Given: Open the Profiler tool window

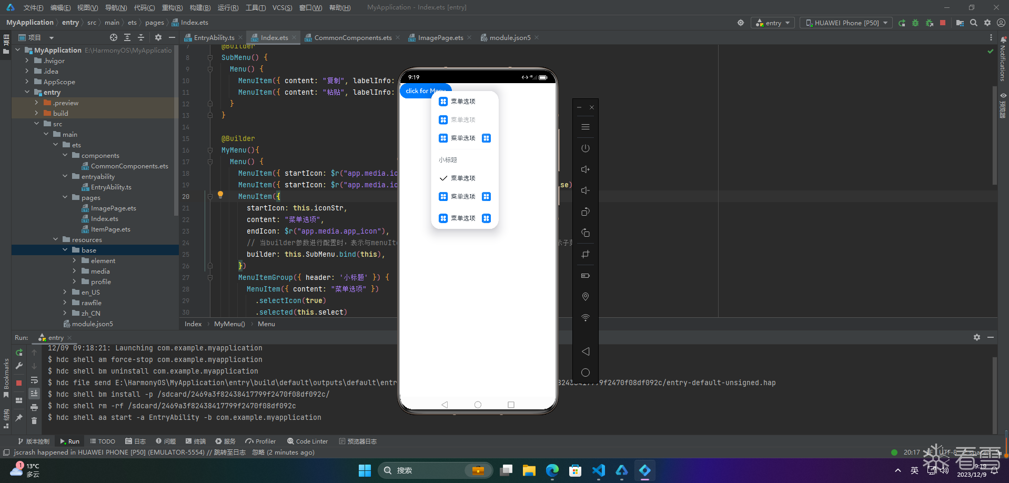Looking at the screenshot, I should pyautogui.click(x=261, y=441).
